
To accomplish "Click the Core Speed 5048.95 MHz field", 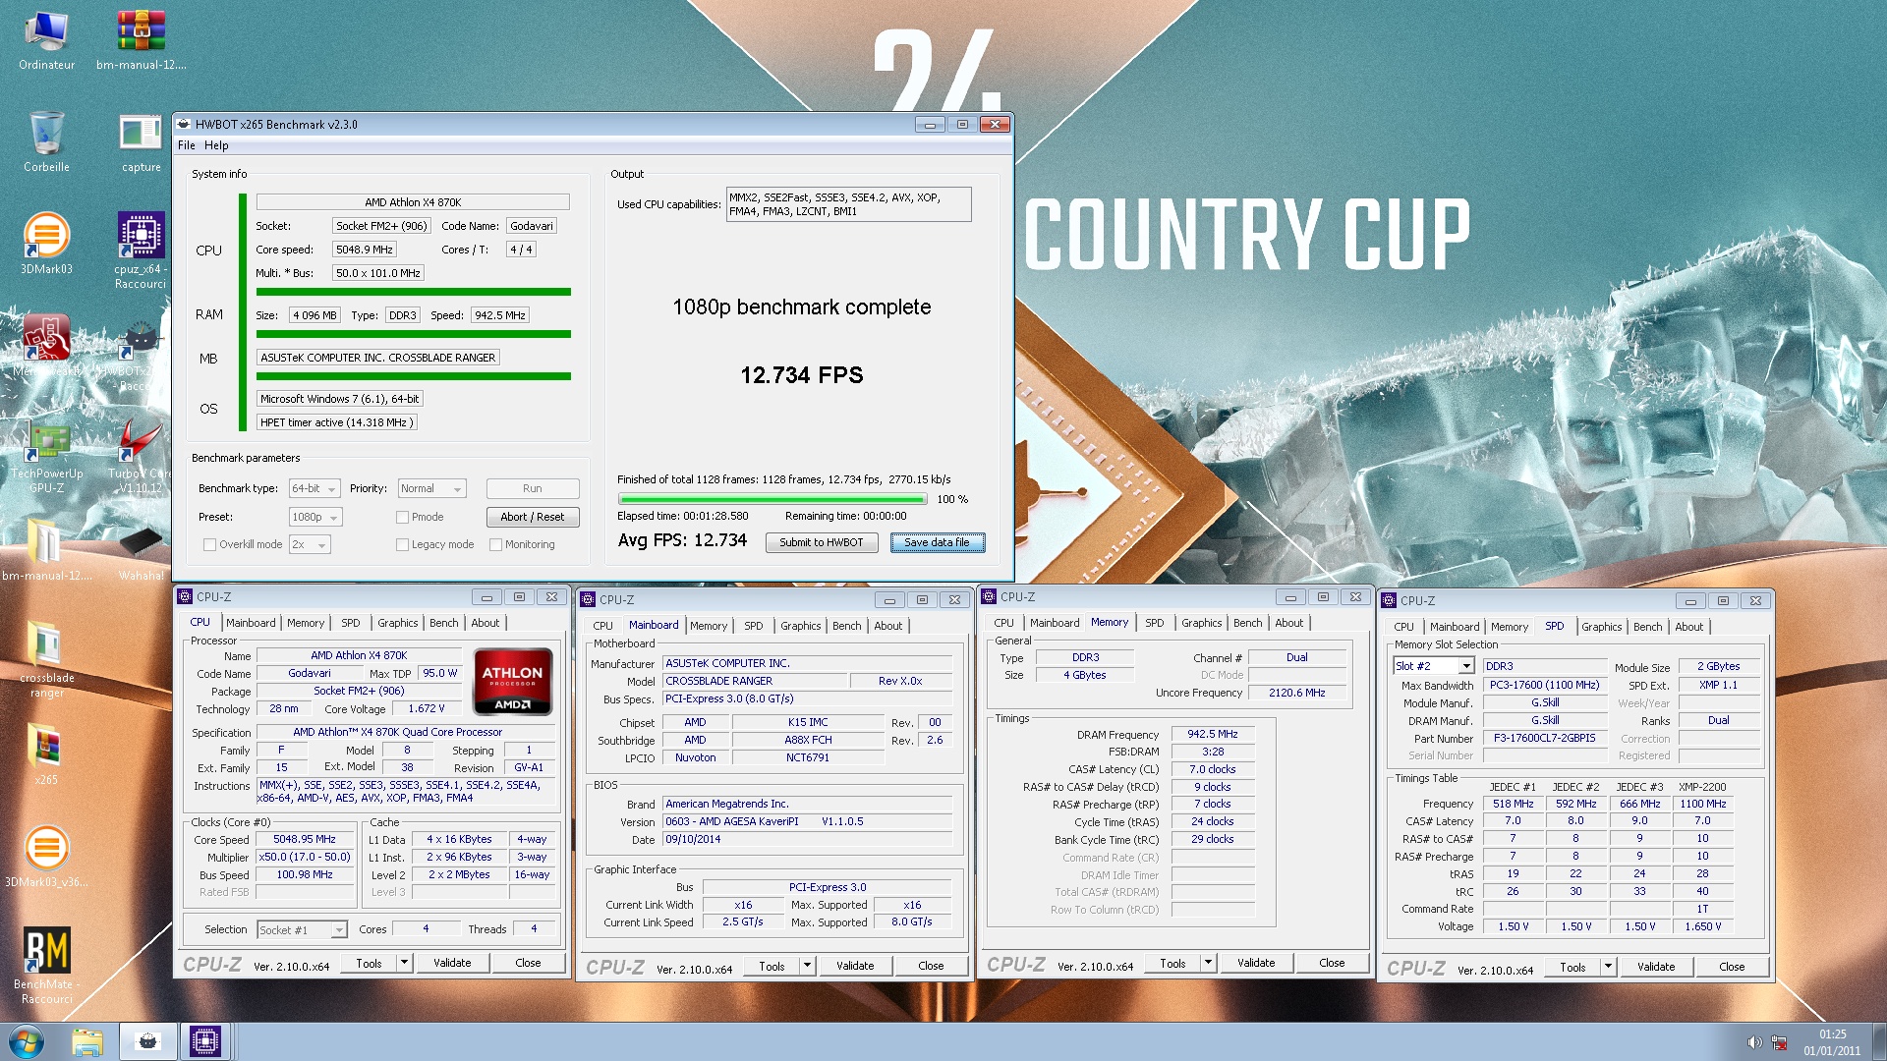I will pyautogui.click(x=304, y=840).
